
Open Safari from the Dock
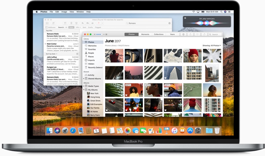tap(73, 131)
